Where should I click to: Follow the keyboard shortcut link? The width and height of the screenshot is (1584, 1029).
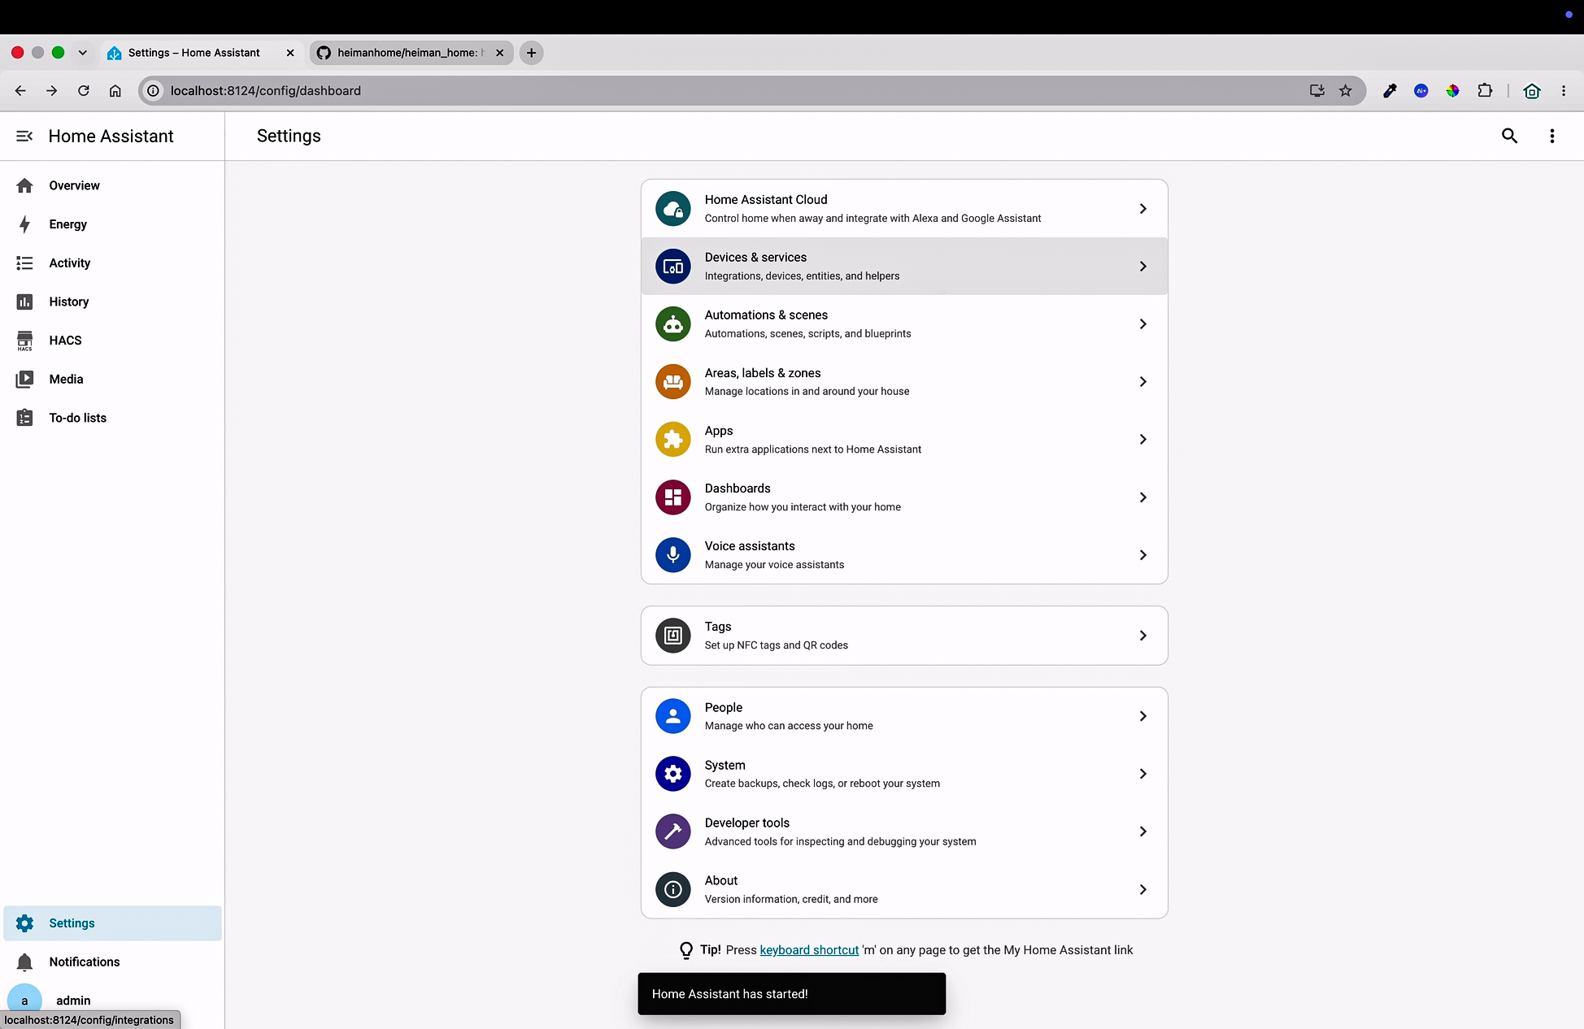point(809,950)
